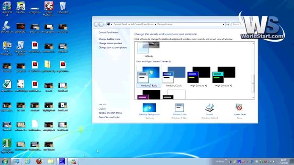This screenshot has width=294, height=165.
Task: Click the refresh button beside the address bar
Action: point(228,24)
